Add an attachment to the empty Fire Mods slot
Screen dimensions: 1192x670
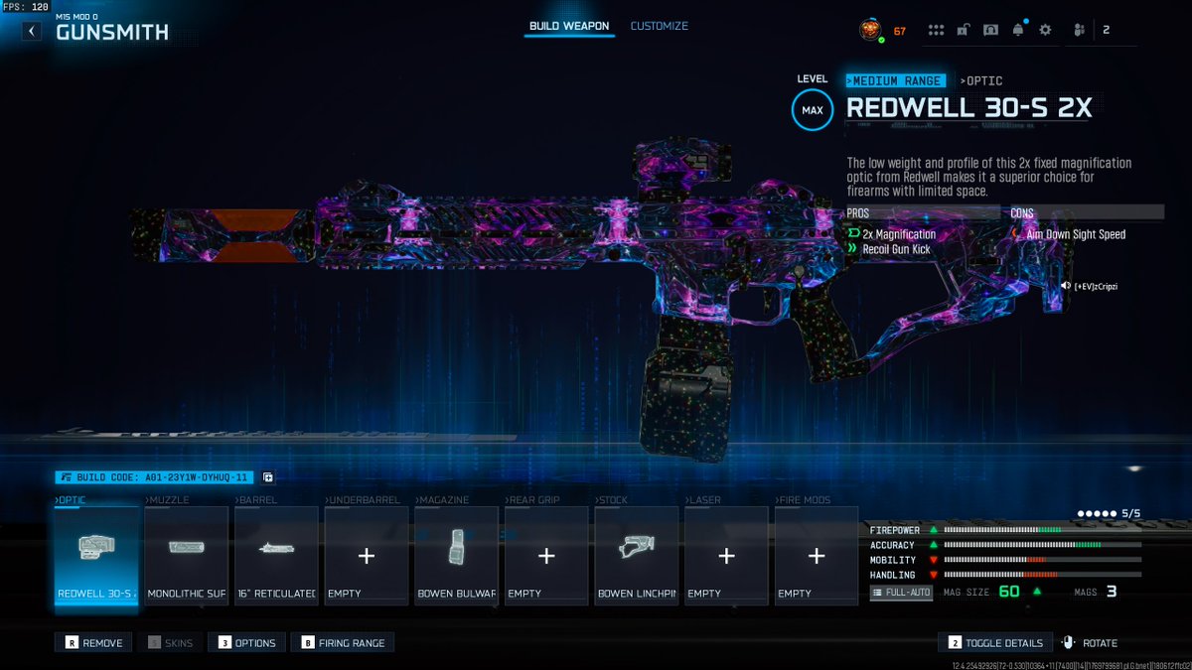[817, 555]
